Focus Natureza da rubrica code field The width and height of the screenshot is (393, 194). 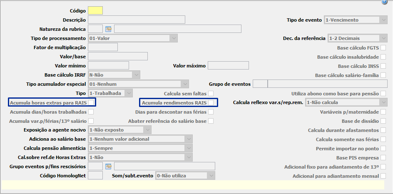(95, 29)
